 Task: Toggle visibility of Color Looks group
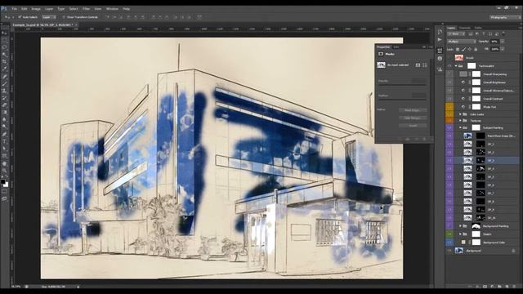tap(449, 114)
